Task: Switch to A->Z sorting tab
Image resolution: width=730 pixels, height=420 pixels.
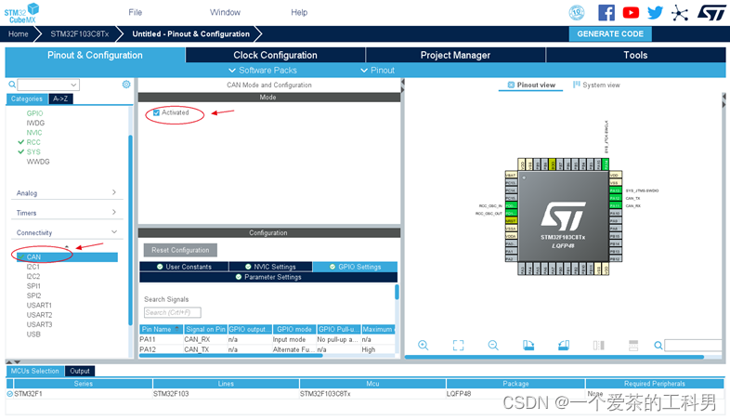Action: tap(60, 98)
